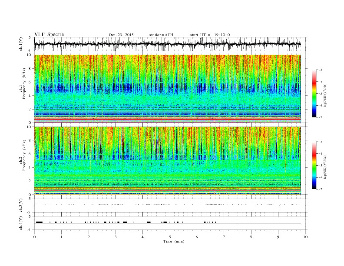Click time axis tick label "2"

click(x=89, y=237)
